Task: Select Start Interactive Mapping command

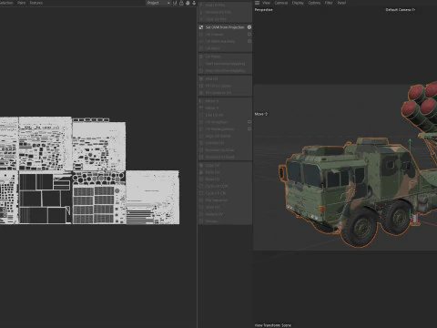Action: [x=225, y=64]
